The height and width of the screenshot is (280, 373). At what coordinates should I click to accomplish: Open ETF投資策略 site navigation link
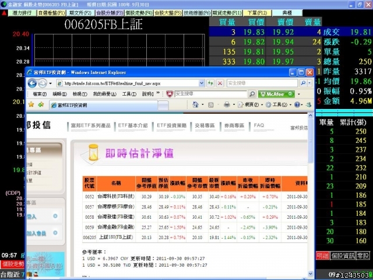[x=171, y=125]
